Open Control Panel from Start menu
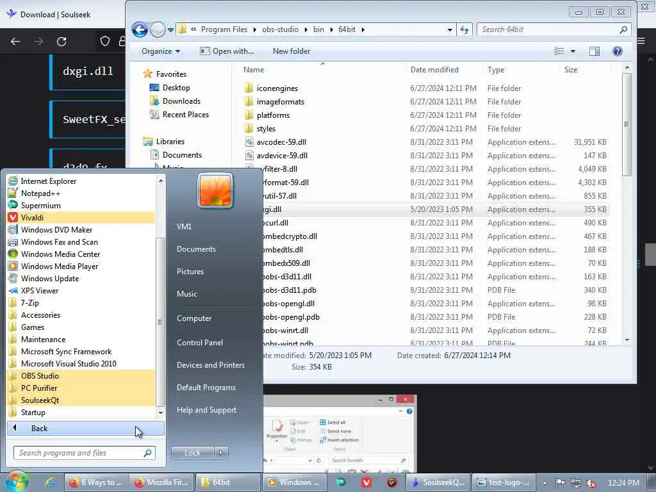The height and width of the screenshot is (492, 656). pos(200,343)
